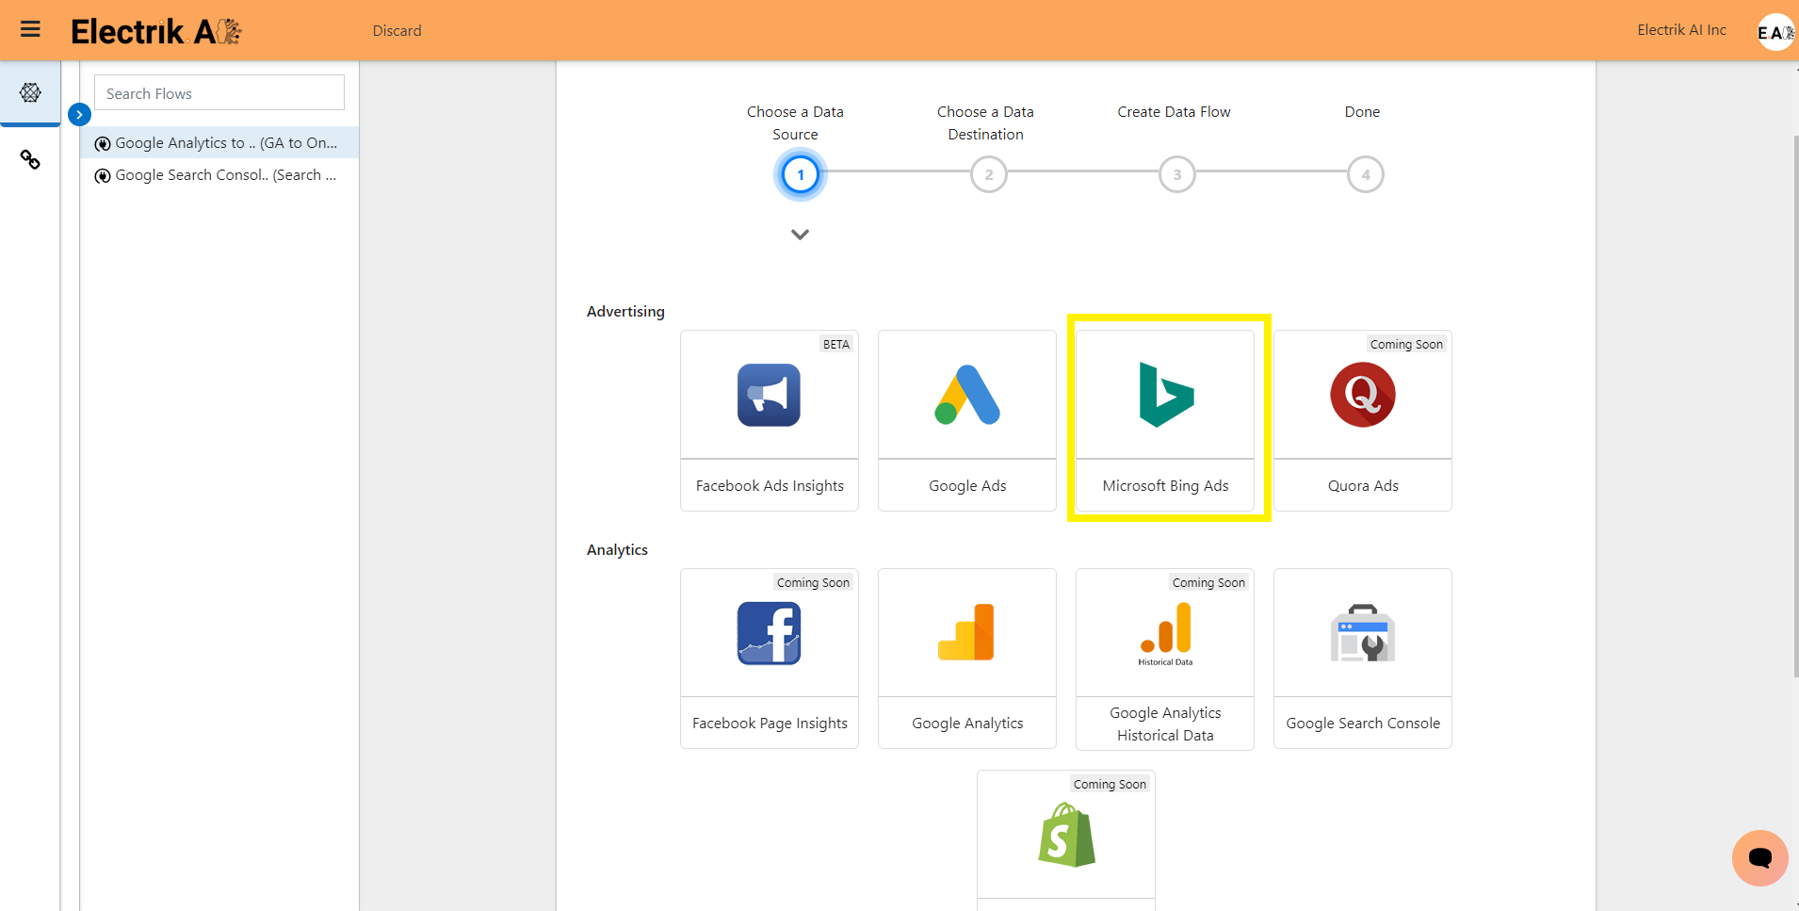This screenshot has height=911, width=1799.
Task: Go to step 2 circle
Action: tap(989, 174)
